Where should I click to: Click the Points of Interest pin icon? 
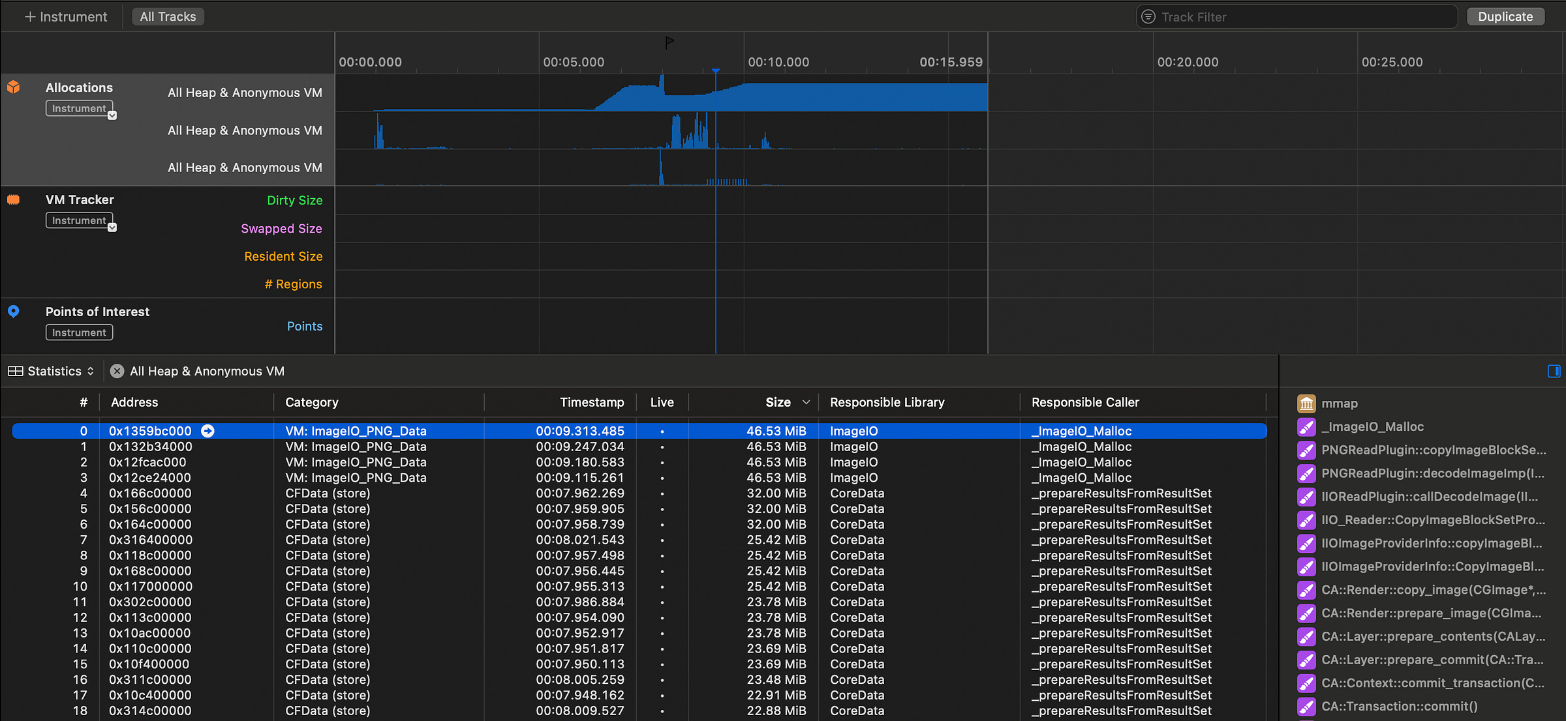pos(13,312)
